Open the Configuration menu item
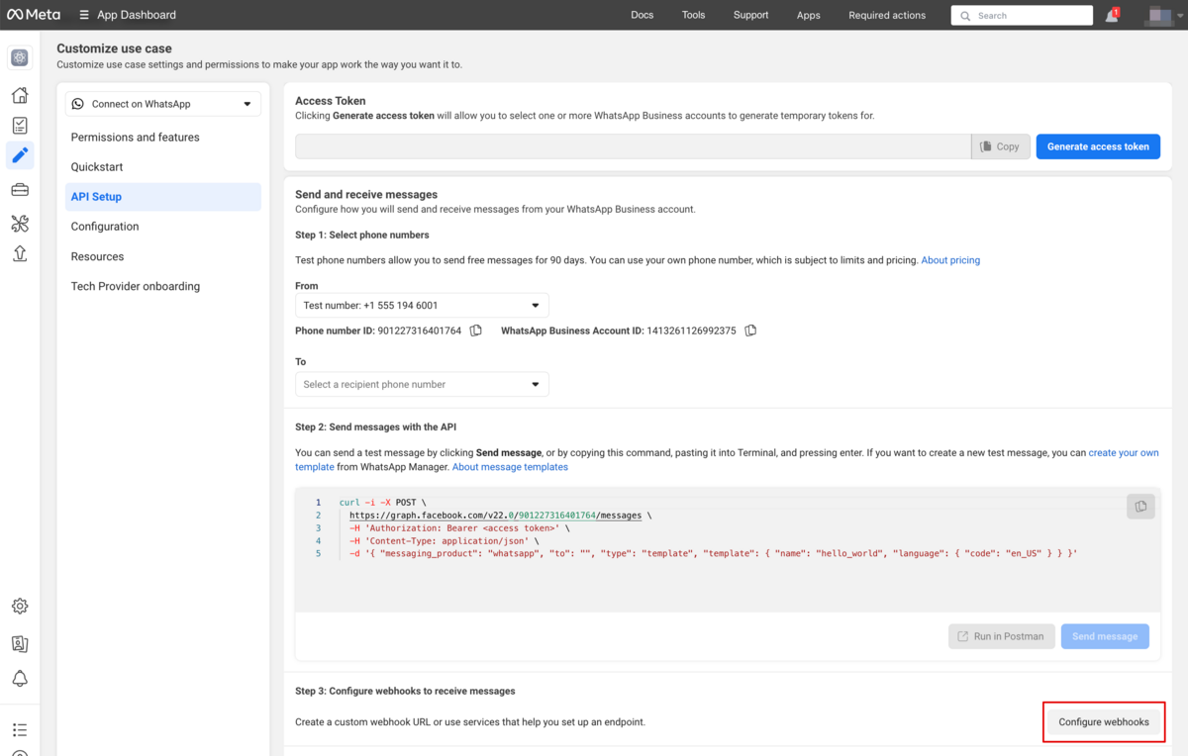 [x=105, y=227]
